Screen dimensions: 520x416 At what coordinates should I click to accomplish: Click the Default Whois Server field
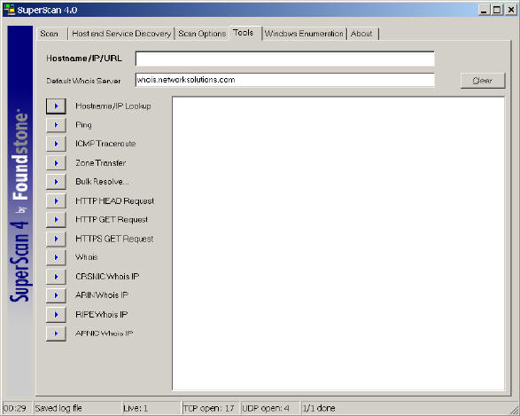point(285,80)
